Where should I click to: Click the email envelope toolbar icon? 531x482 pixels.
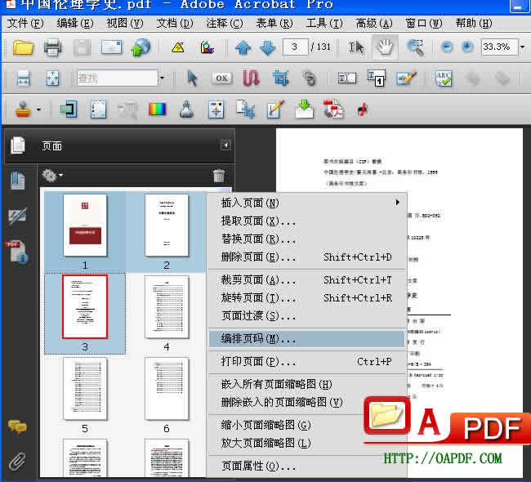(111, 47)
